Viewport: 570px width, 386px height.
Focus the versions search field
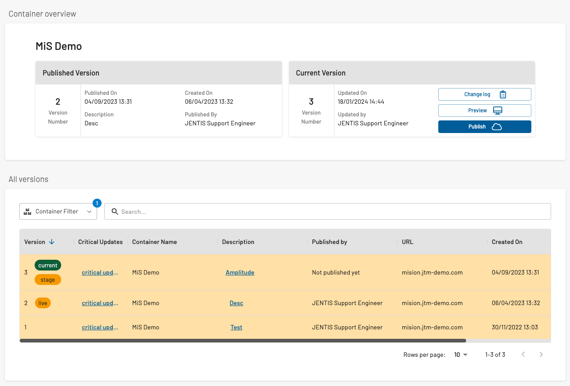(333, 212)
